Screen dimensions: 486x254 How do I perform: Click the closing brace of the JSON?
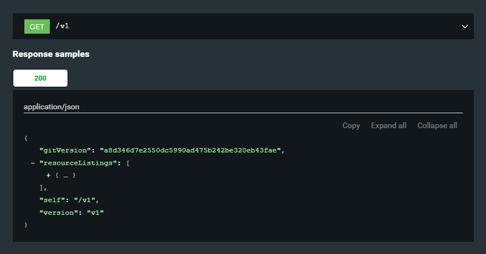pos(26,225)
